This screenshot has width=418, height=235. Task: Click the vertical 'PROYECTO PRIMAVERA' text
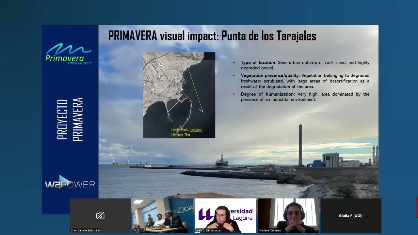[x=70, y=119]
